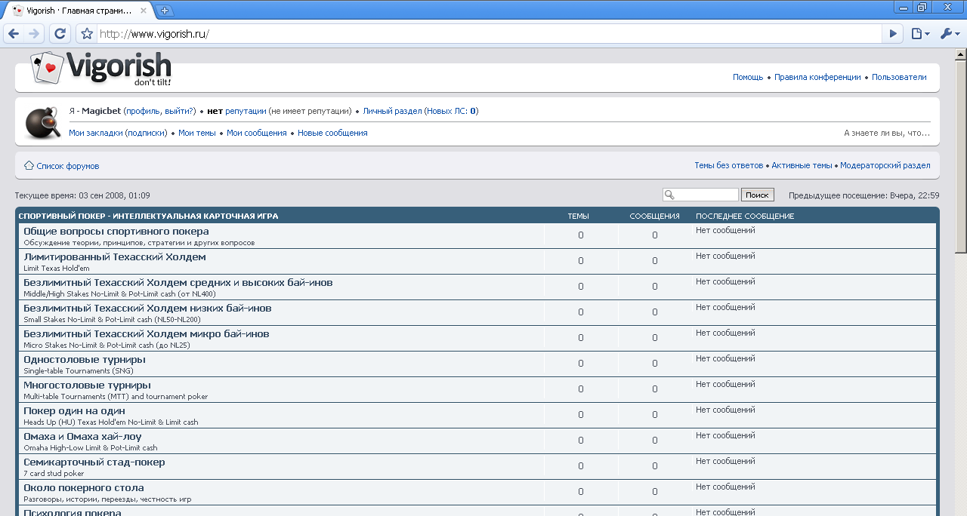Open the Личный раздел link

tap(392, 111)
